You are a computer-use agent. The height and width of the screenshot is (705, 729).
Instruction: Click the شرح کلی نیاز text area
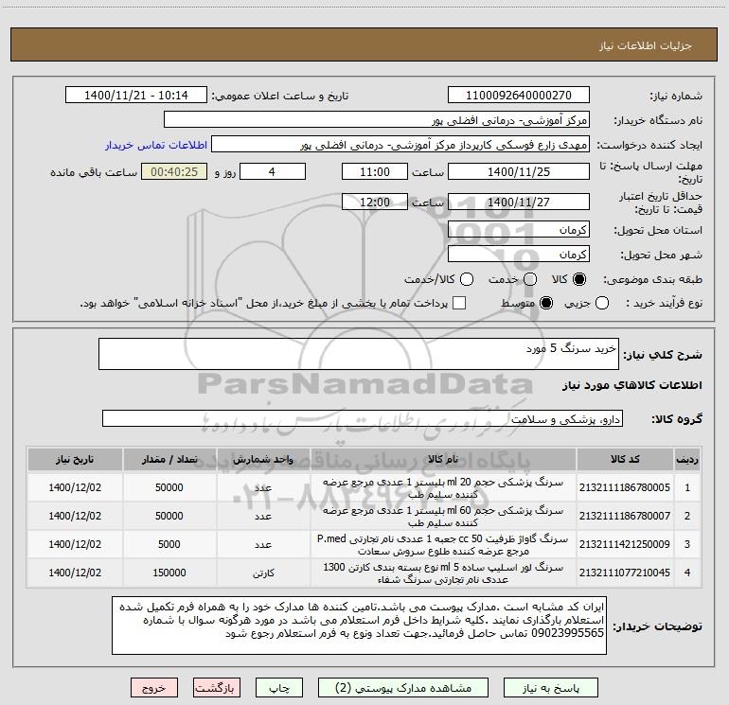coord(359,354)
